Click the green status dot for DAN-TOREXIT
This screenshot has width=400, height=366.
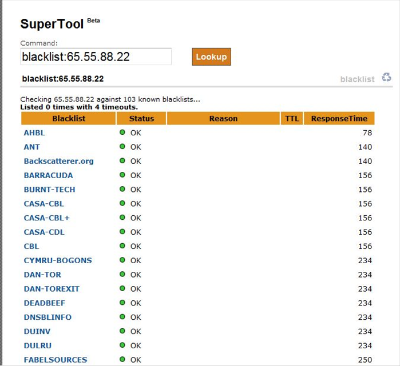click(122, 288)
